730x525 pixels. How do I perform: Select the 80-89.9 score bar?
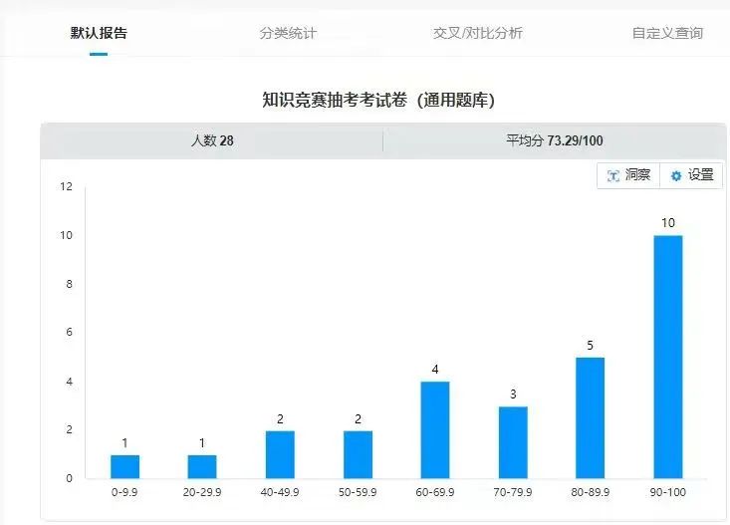590,417
